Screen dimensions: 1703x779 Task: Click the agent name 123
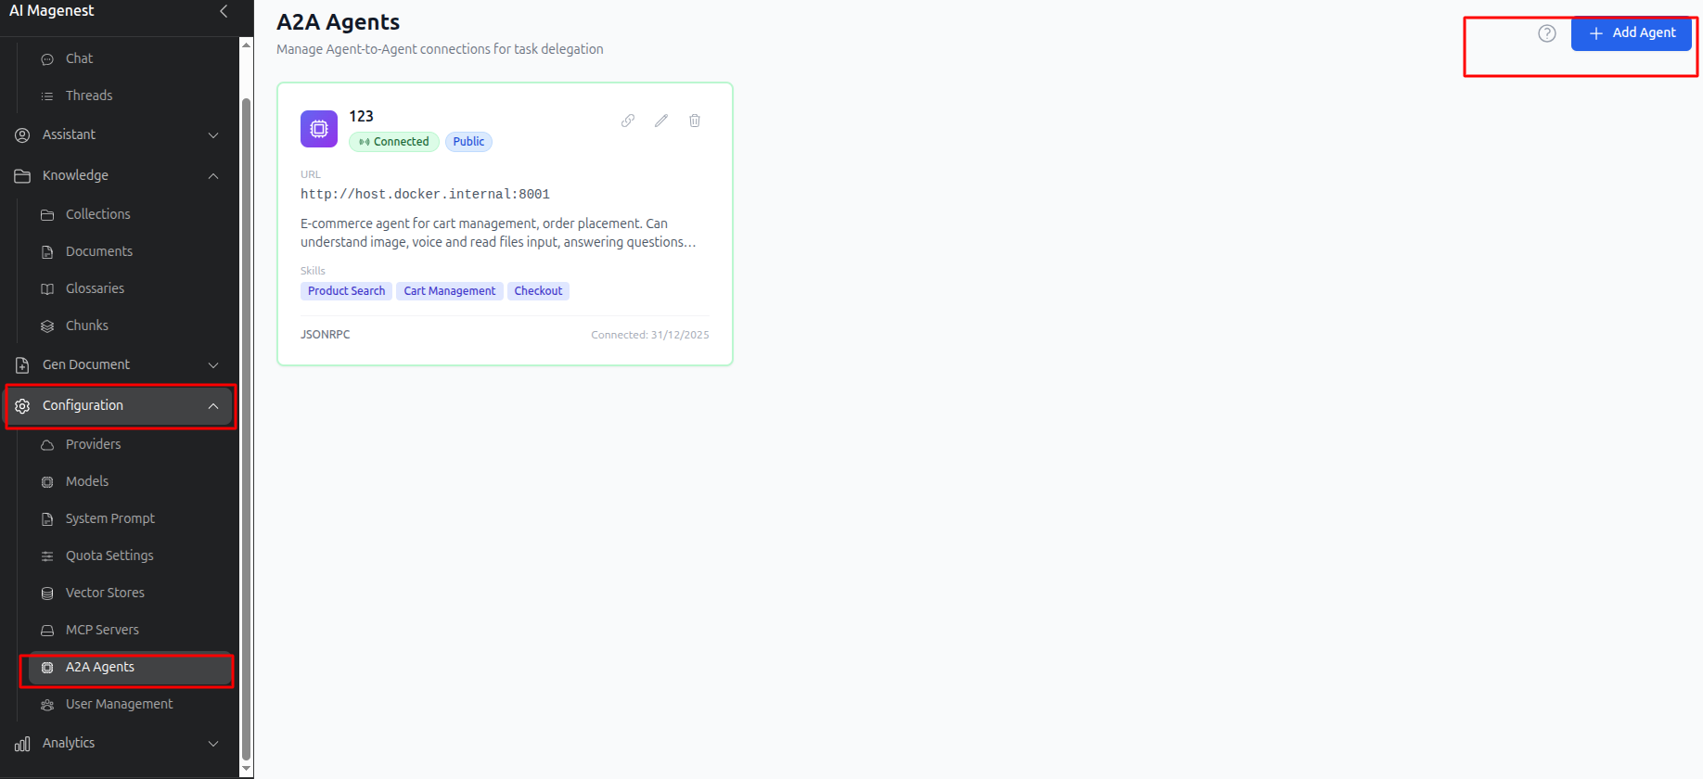361,117
